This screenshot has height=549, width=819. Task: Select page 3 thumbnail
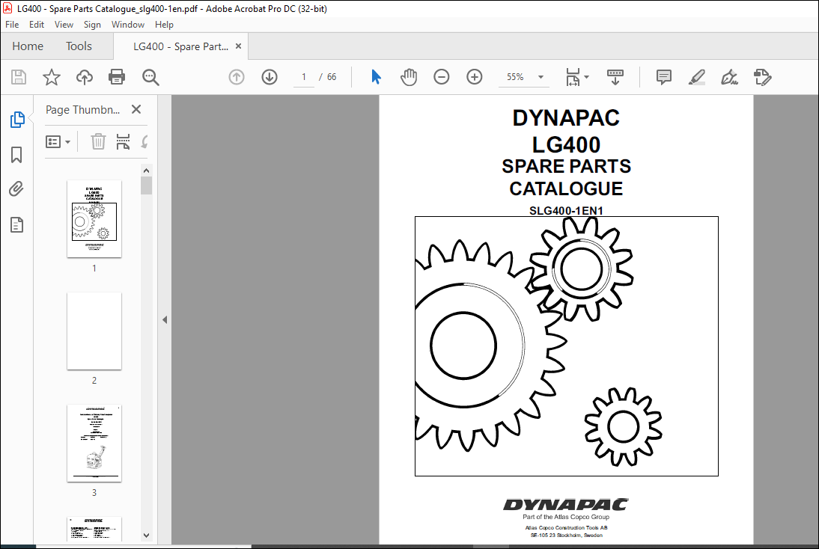[94, 443]
